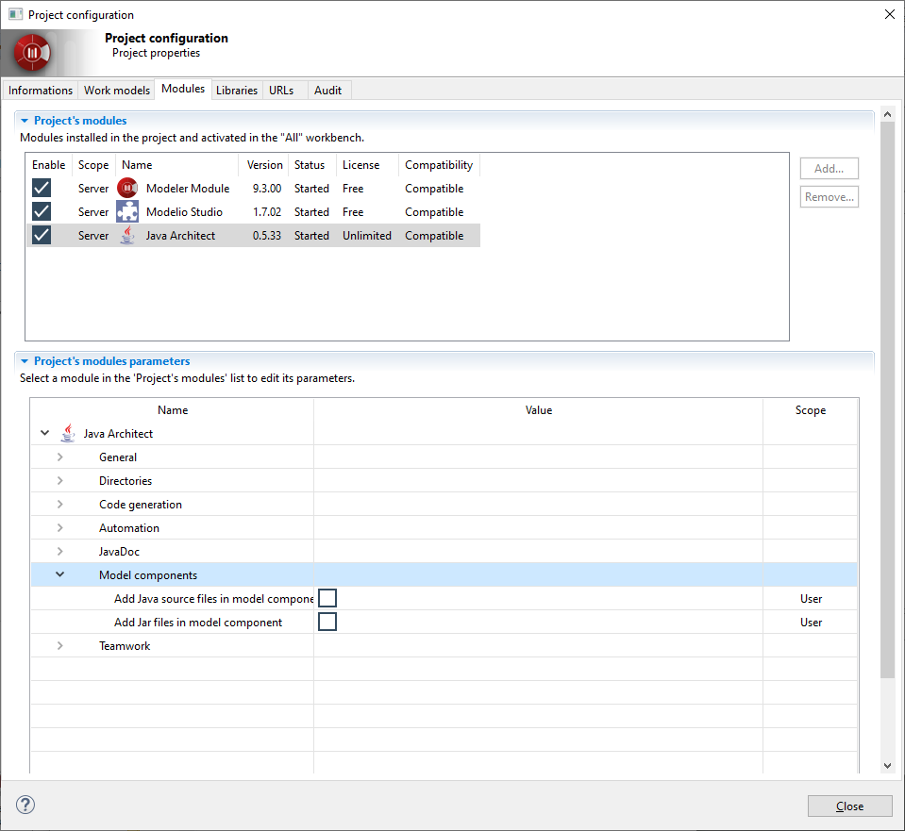Select the Modelio Studio row name
Image resolution: width=905 pixels, height=831 pixels.
(184, 212)
